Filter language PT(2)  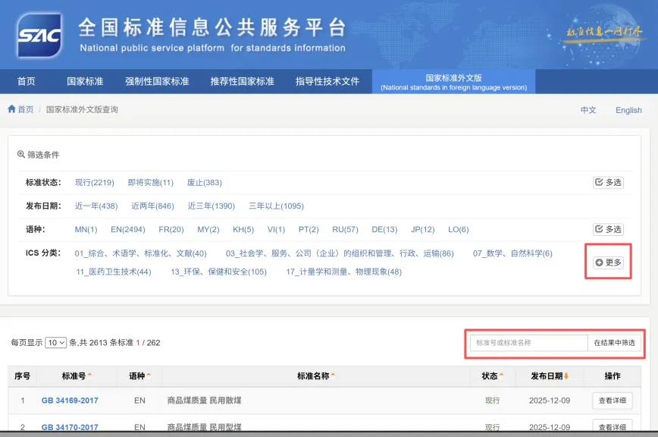click(309, 229)
